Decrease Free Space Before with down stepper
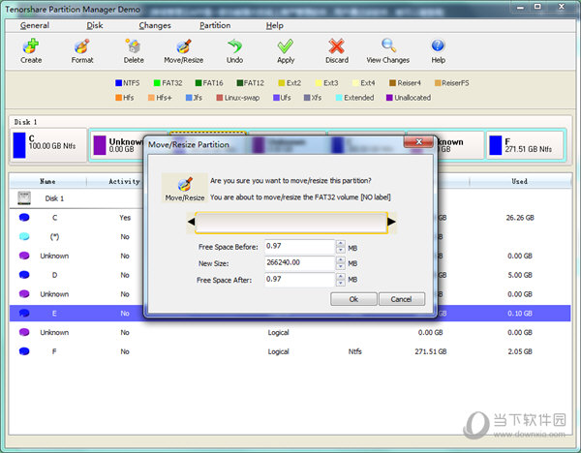 tap(341, 250)
